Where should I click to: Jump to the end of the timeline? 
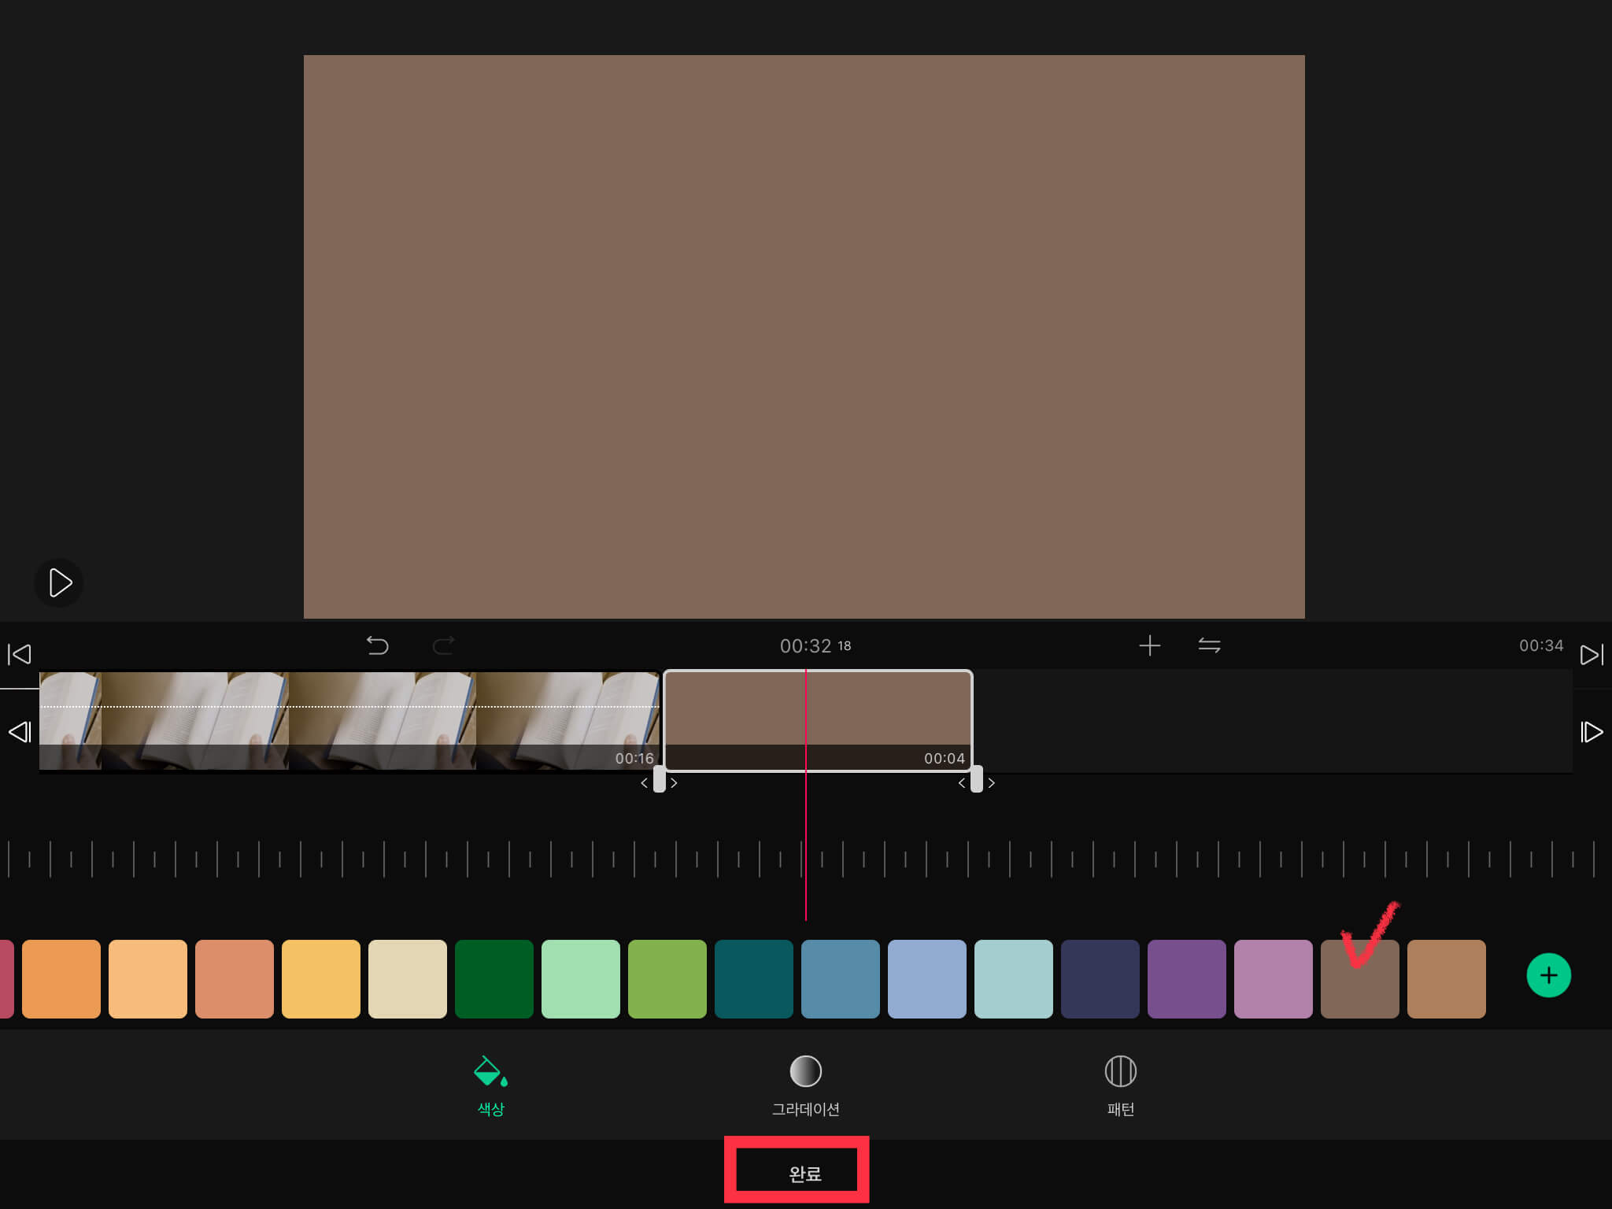[x=1592, y=654]
